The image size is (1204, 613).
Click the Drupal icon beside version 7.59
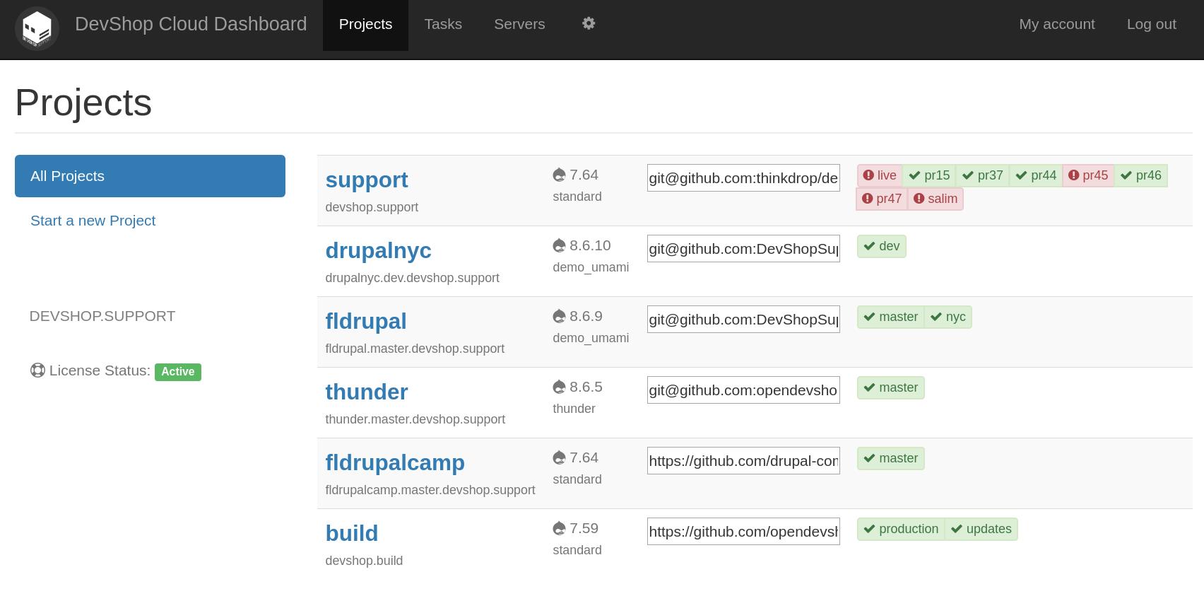pos(560,528)
